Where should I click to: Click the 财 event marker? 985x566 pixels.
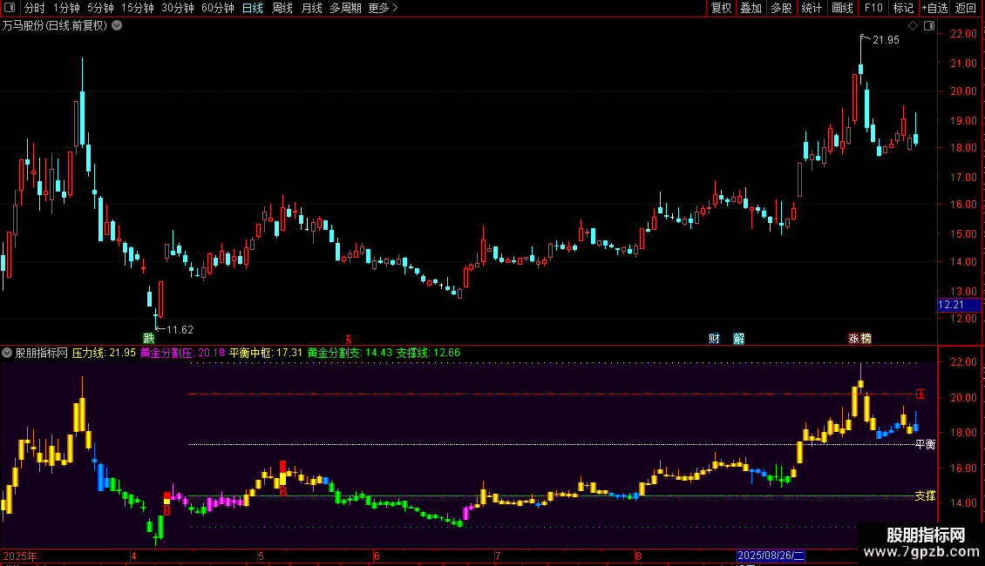tap(714, 338)
